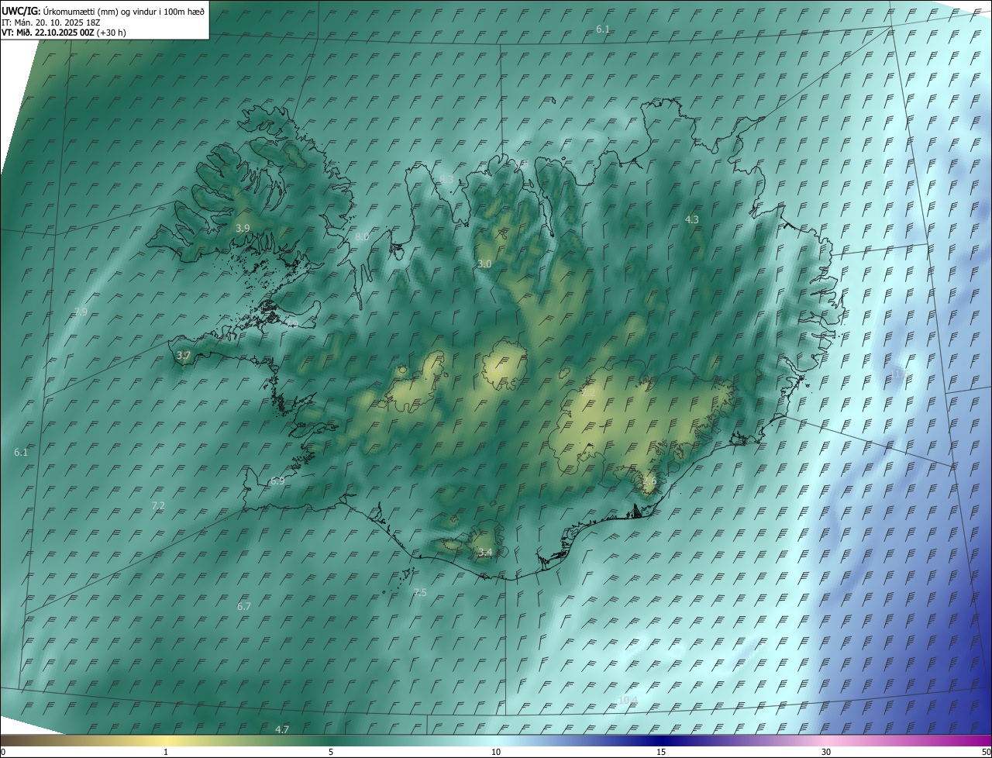Click the colorbar tick label 30
The image size is (992, 758).
[x=826, y=752]
